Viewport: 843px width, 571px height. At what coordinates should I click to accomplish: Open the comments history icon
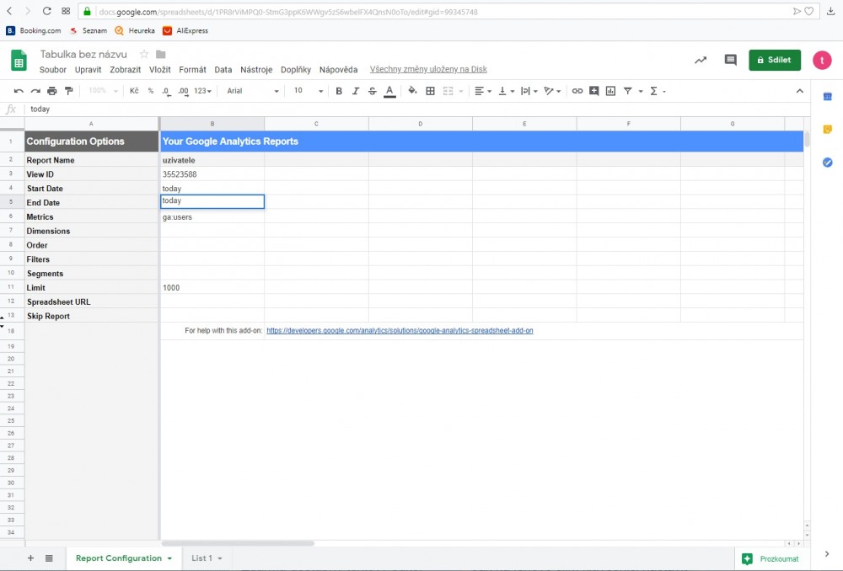pos(731,61)
